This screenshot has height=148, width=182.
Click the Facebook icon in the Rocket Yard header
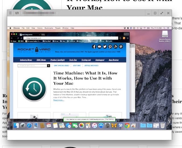point(94,47)
